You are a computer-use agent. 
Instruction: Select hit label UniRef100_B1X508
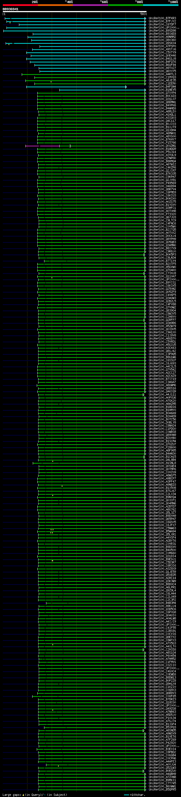coord(162,488)
